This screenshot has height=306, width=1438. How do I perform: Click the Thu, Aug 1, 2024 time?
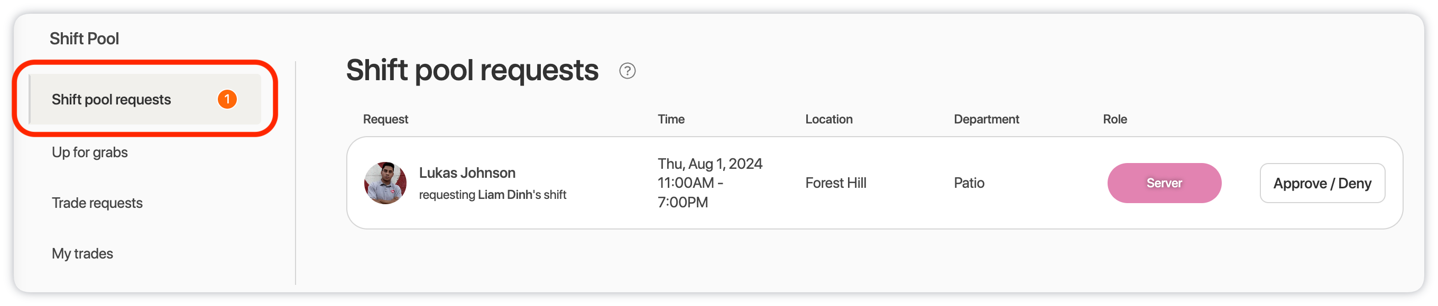tap(709, 164)
